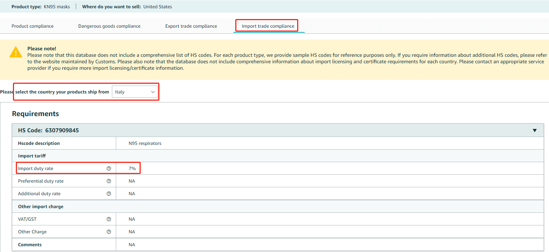This screenshot has width=549, height=252.
Task: Click the help icon beside Additional duty rate
Action: (109, 193)
